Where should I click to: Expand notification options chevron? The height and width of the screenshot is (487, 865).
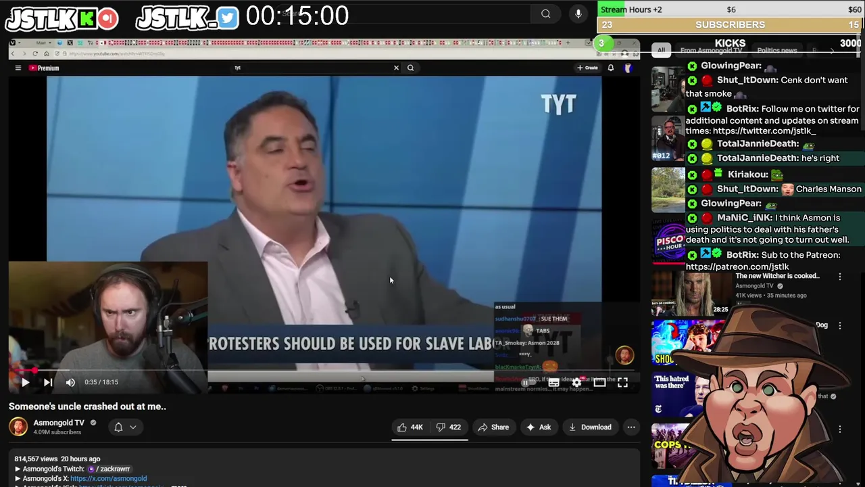click(x=133, y=427)
